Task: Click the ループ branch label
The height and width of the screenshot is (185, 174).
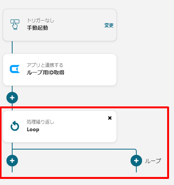Action: (x=153, y=161)
